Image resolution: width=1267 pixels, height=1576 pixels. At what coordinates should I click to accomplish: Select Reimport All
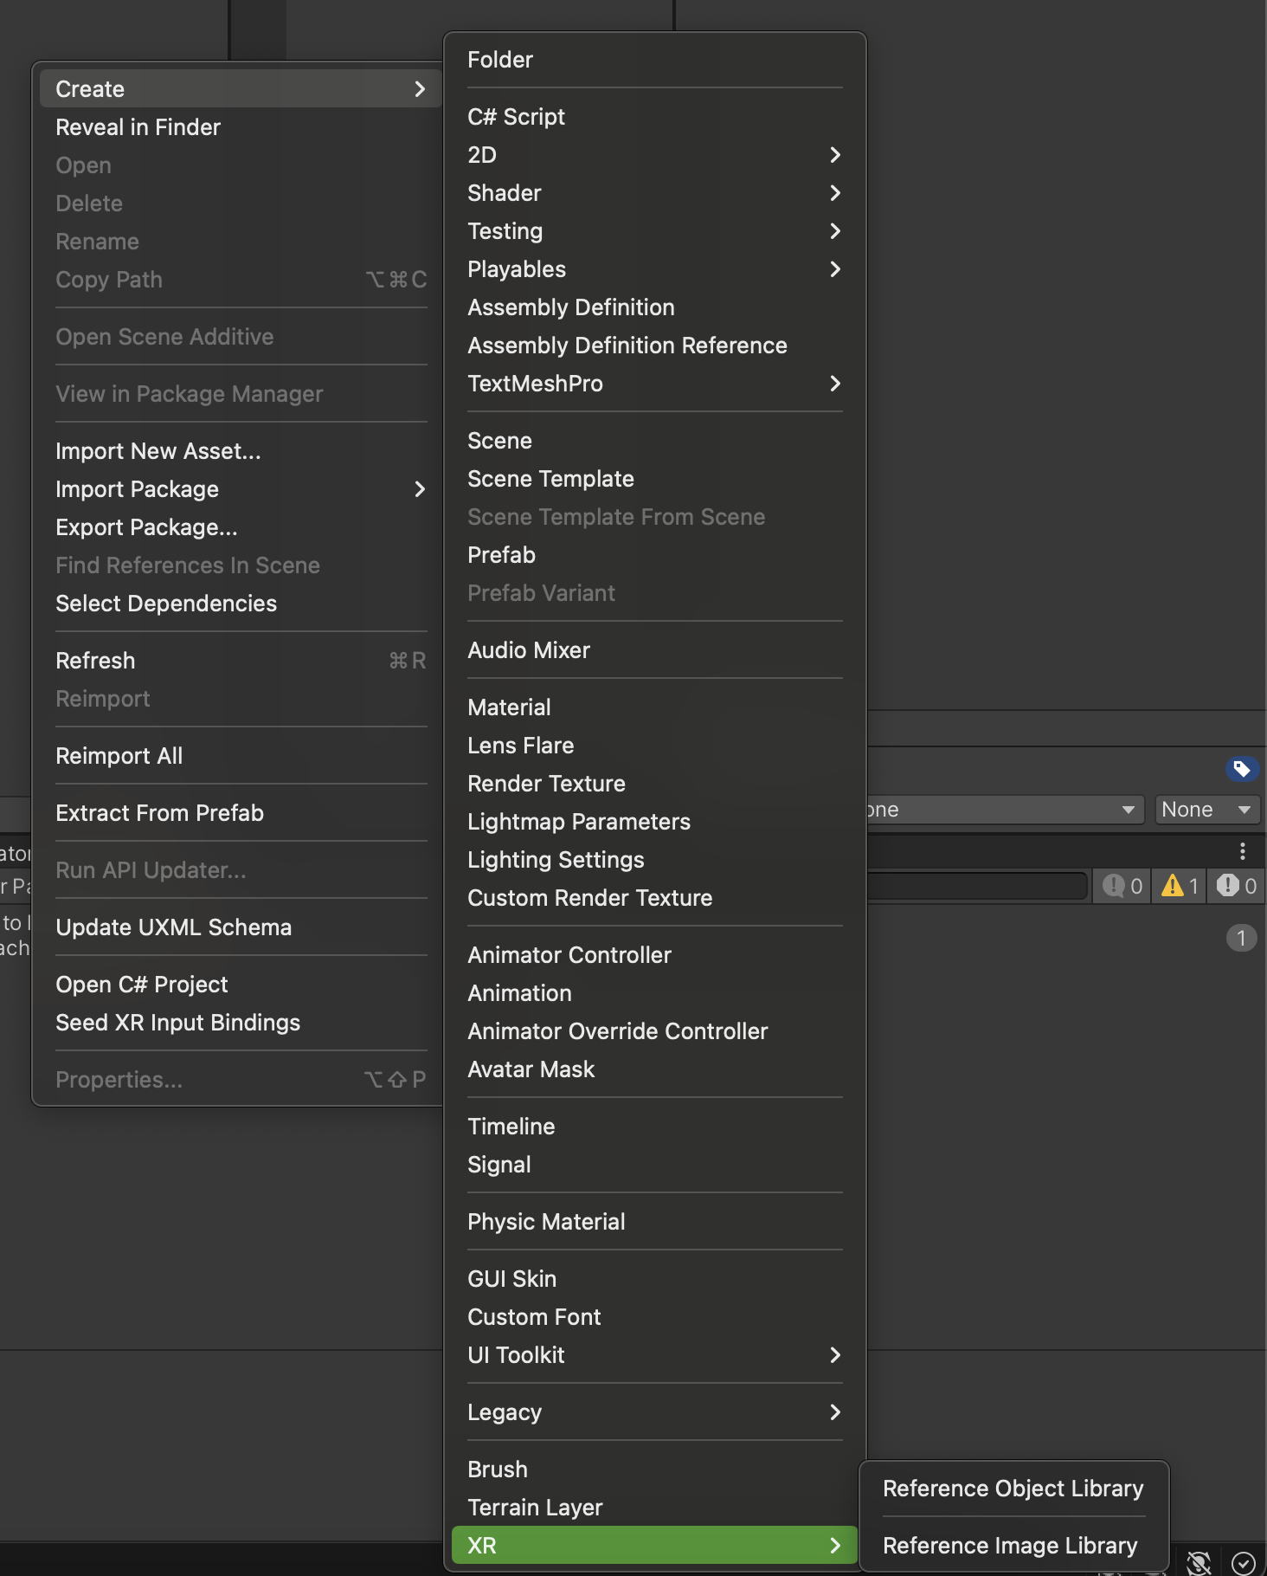point(241,756)
